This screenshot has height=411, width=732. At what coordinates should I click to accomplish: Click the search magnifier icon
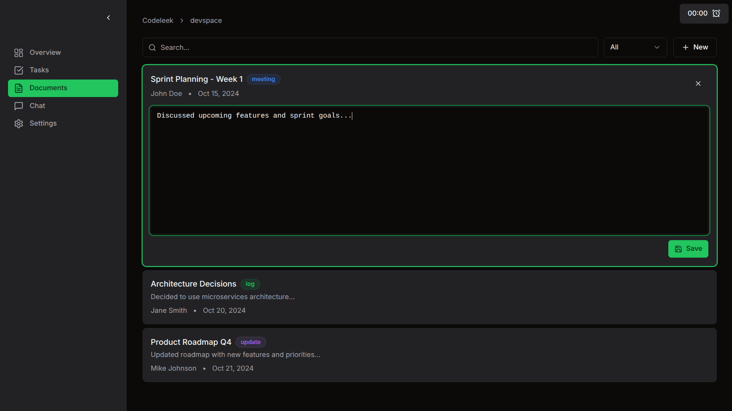point(152,48)
